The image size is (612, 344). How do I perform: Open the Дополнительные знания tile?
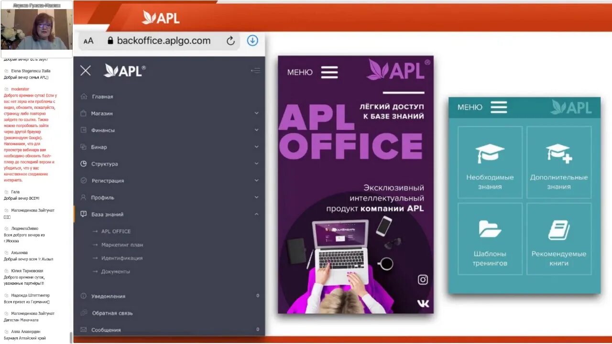(x=559, y=162)
